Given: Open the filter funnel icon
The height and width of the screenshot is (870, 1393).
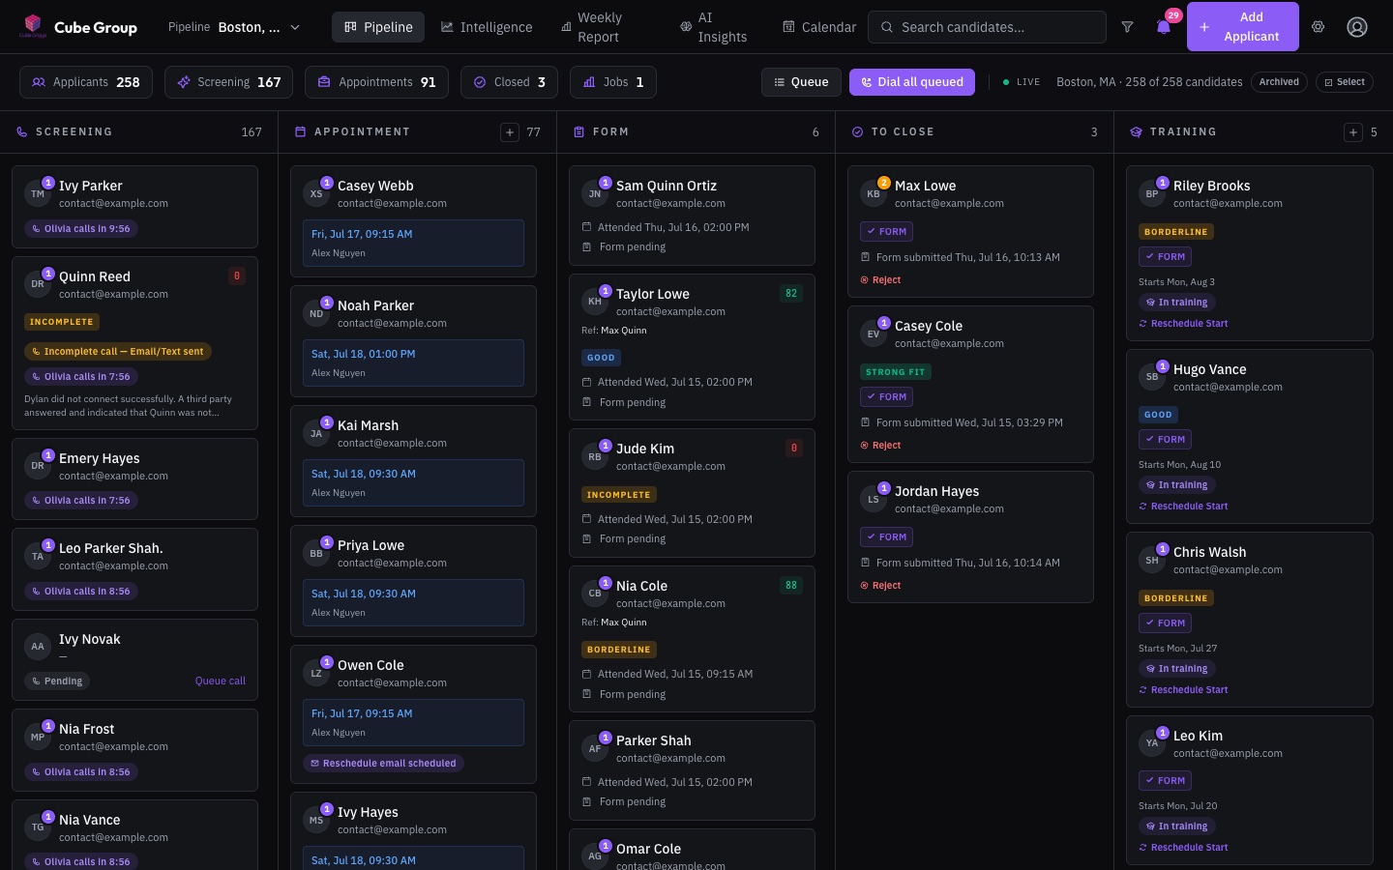Looking at the screenshot, I should tap(1127, 27).
